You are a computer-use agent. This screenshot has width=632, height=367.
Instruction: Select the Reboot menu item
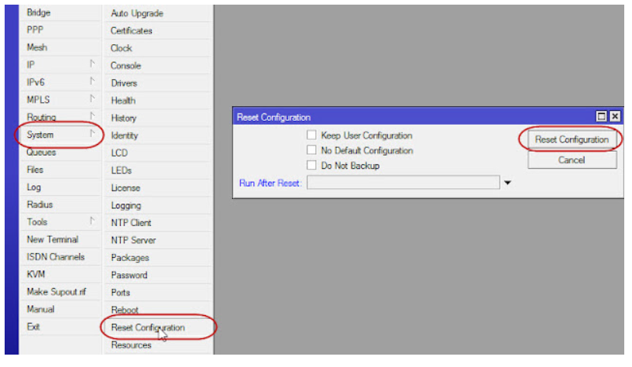(x=125, y=310)
